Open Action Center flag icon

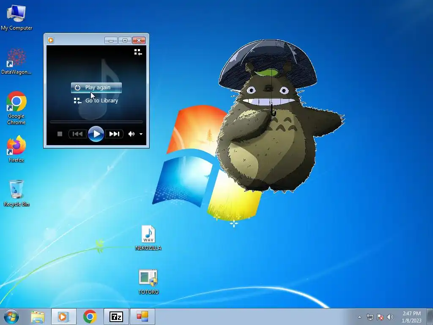click(x=380, y=317)
